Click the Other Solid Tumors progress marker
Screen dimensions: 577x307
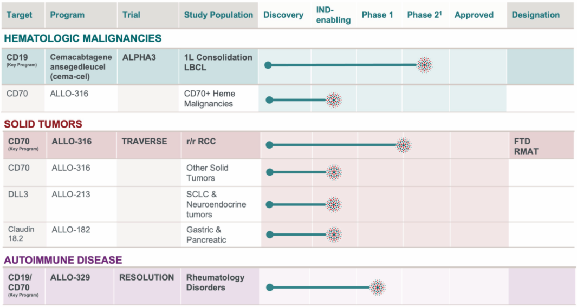[334, 172]
